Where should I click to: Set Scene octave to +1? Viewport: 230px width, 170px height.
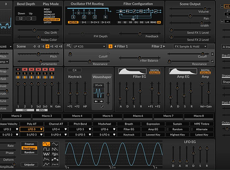52,46
